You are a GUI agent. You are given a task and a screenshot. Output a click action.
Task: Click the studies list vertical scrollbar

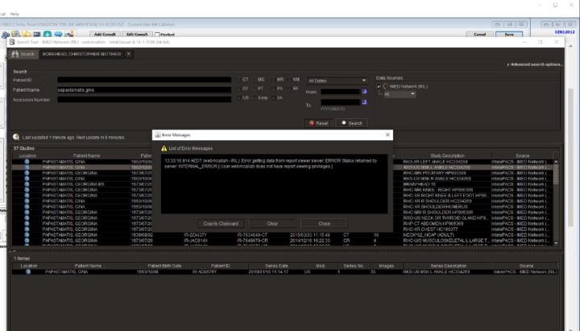[x=556, y=201]
